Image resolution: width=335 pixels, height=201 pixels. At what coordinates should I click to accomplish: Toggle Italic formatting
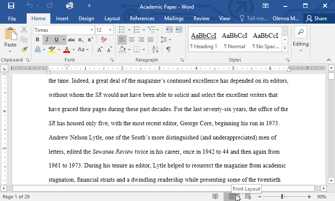(47, 40)
